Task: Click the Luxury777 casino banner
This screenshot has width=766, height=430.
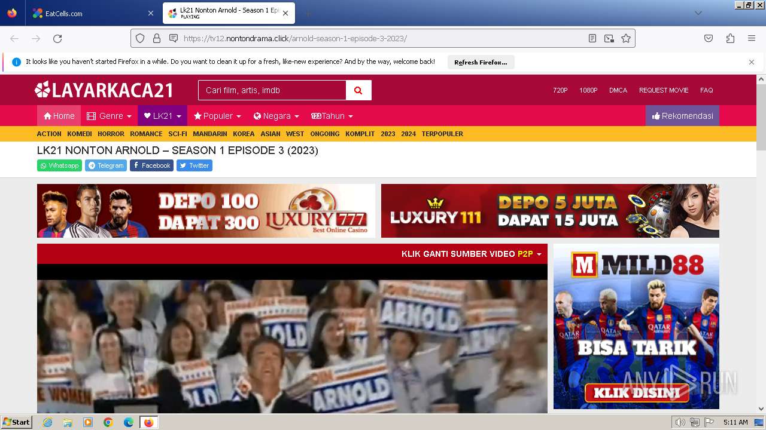Action: pyautogui.click(x=206, y=211)
